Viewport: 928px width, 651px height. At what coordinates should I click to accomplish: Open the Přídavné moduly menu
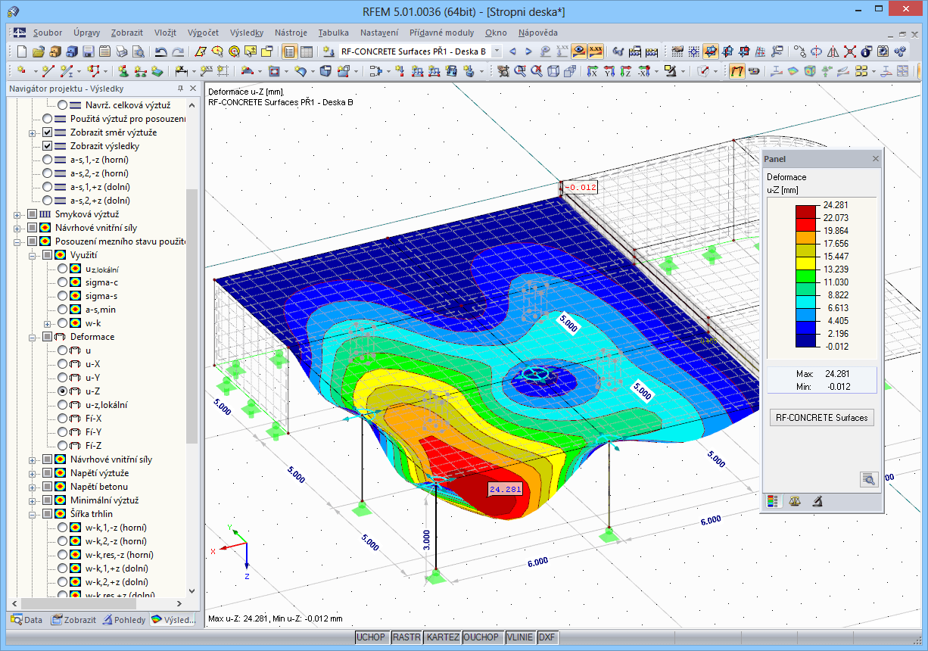[x=441, y=33]
